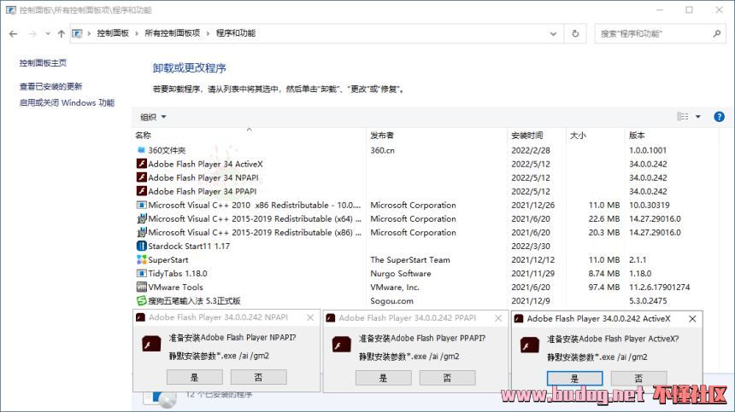Click 是 in the PPAPI install dialog

[x=384, y=377]
